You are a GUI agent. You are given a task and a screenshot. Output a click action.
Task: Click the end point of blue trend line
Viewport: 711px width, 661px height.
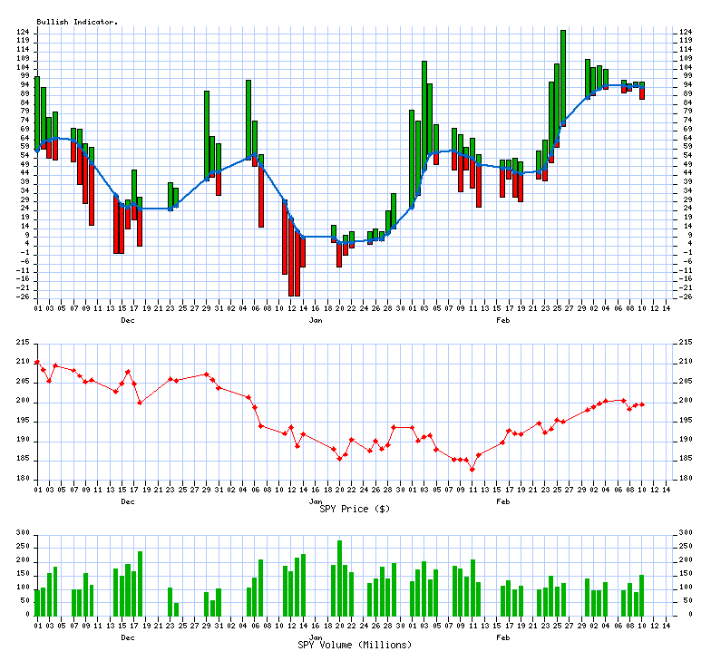point(642,86)
